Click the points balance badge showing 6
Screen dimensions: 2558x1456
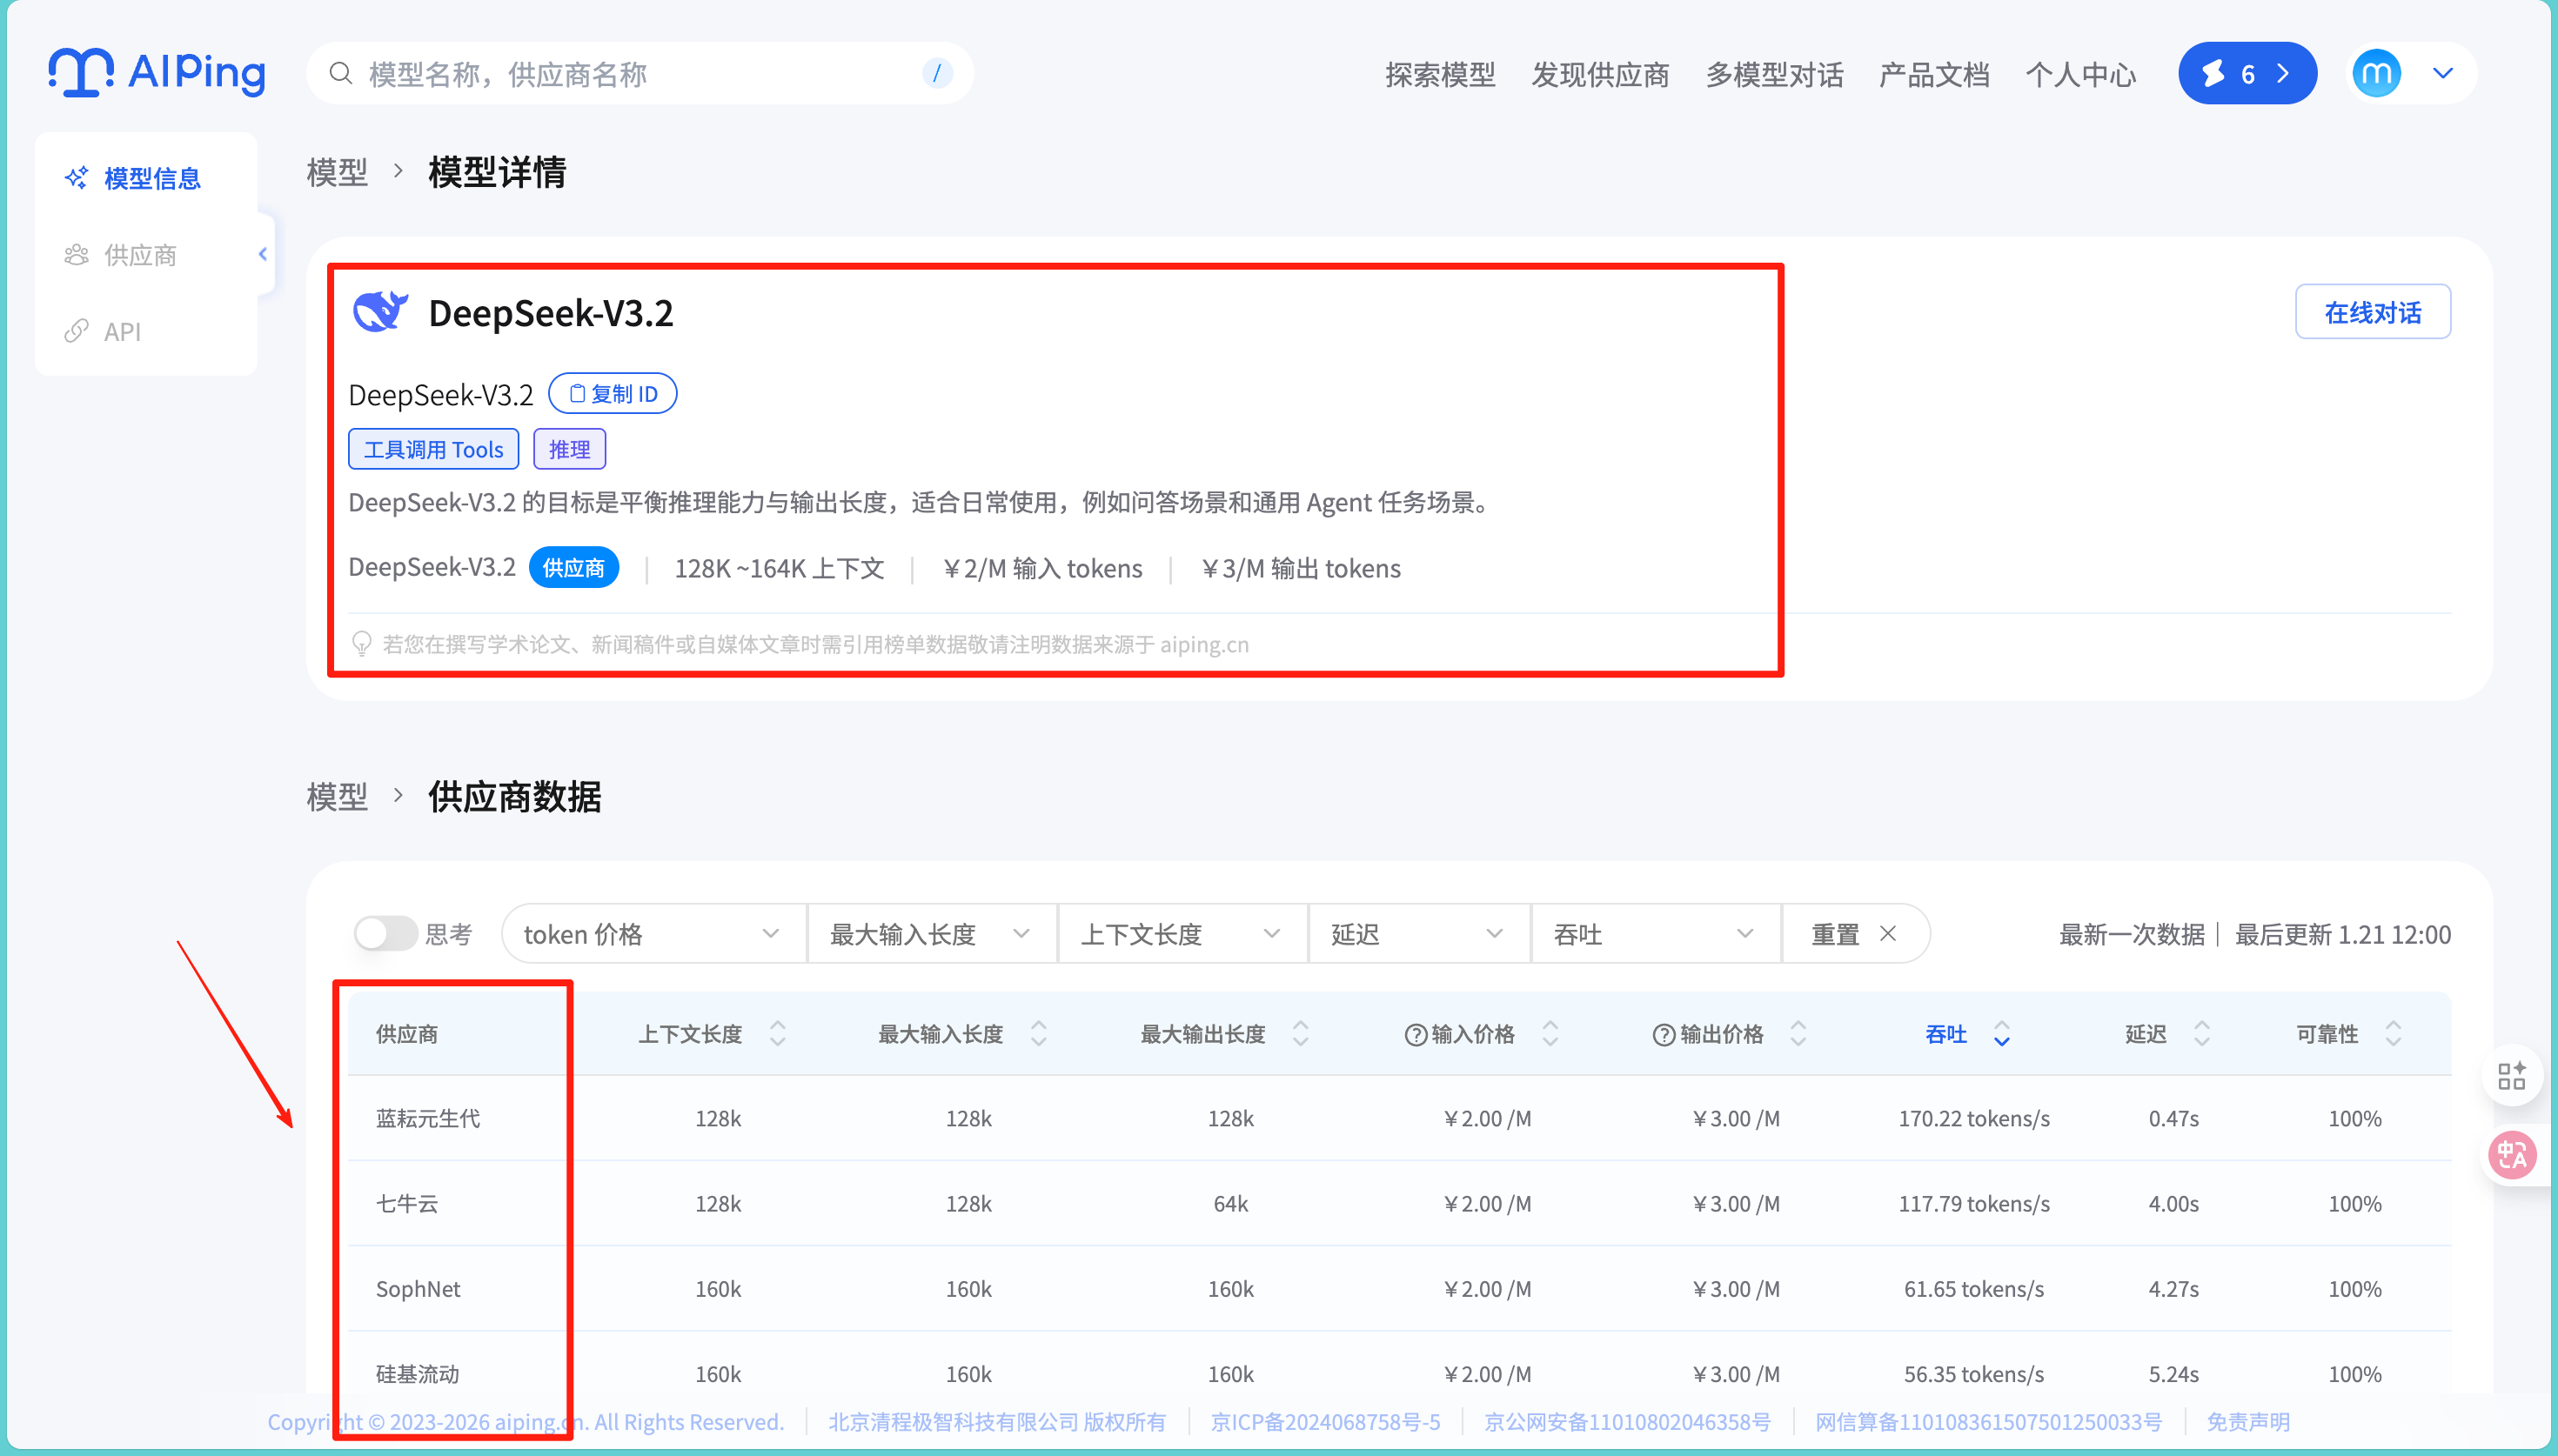[x=2247, y=73]
